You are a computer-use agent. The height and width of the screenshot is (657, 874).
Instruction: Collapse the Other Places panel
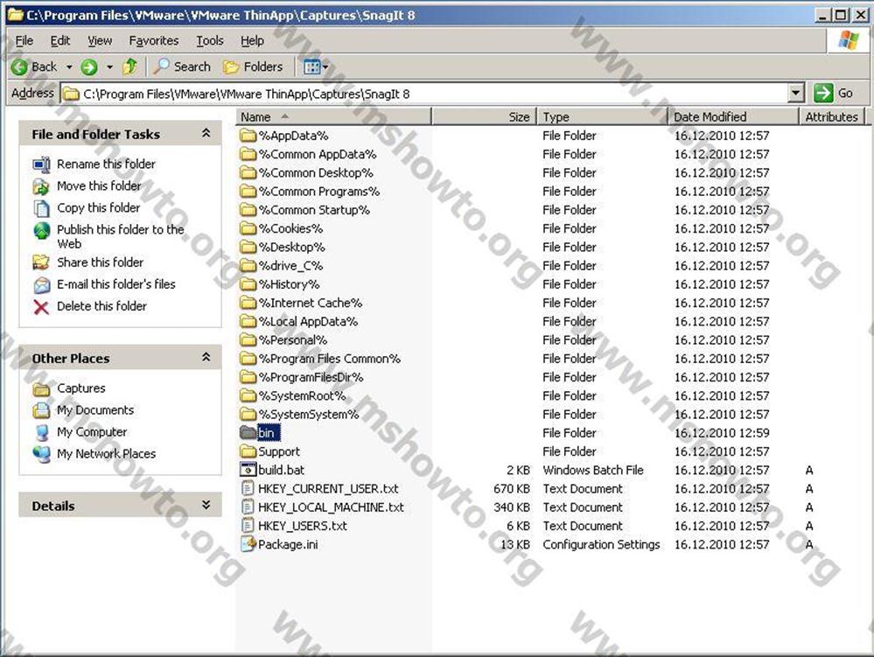pyautogui.click(x=206, y=358)
